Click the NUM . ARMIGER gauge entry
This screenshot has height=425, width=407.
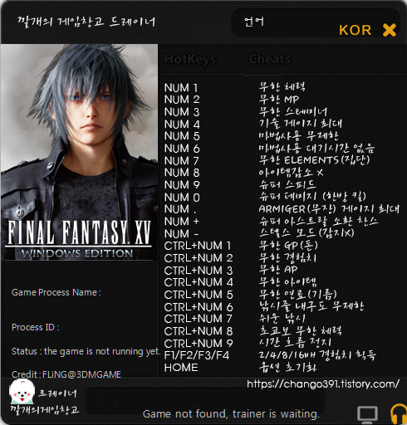coord(282,209)
